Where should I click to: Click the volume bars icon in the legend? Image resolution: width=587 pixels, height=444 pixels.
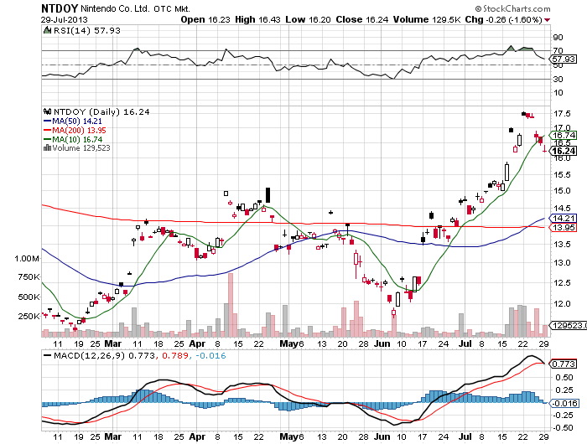point(47,147)
